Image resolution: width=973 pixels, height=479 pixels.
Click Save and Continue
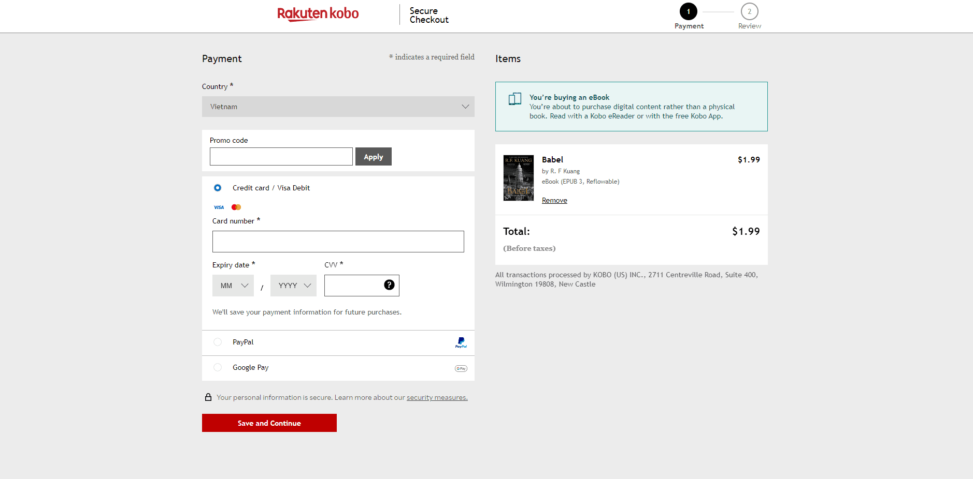pyautogui.click(x=269, y=423)
